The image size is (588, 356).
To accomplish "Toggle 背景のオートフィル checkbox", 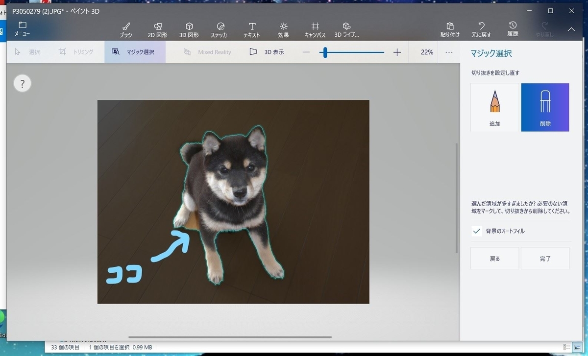I will point(476,231).
